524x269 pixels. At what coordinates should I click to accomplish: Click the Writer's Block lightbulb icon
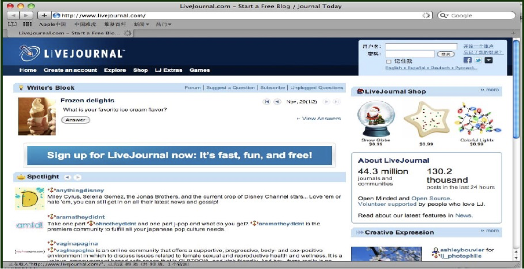point(21,88)
